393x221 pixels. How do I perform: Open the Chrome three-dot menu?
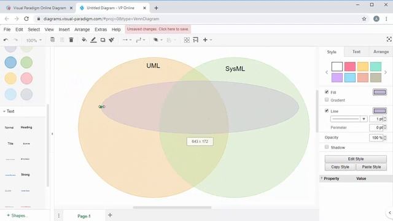tap(386, 19)
